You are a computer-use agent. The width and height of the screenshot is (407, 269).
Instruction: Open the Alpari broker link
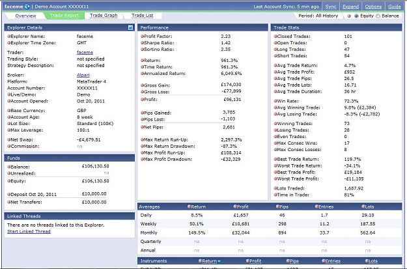click(x=83, y=75)
